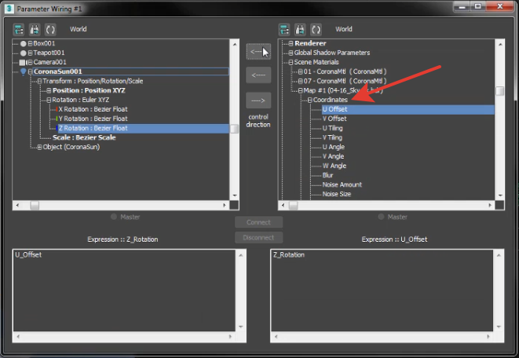
Task: Expand Global Shadow Parameters node
Action: [x=291, y=53]
